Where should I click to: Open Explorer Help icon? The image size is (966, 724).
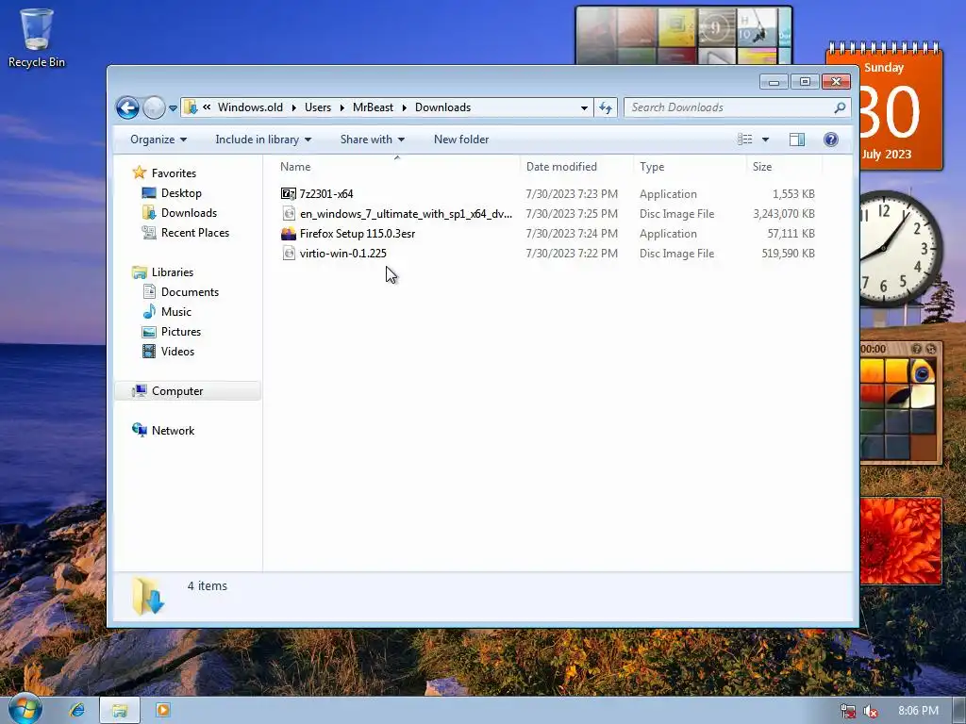830,140
